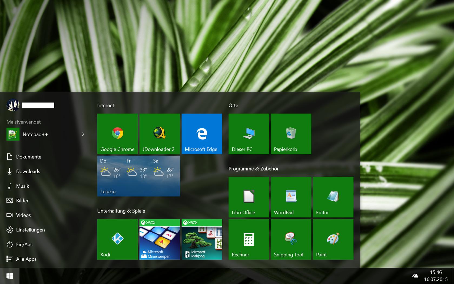The image size is (454, 284).
Task: Open Downloads from the Start menu
Action: [24, 171]
